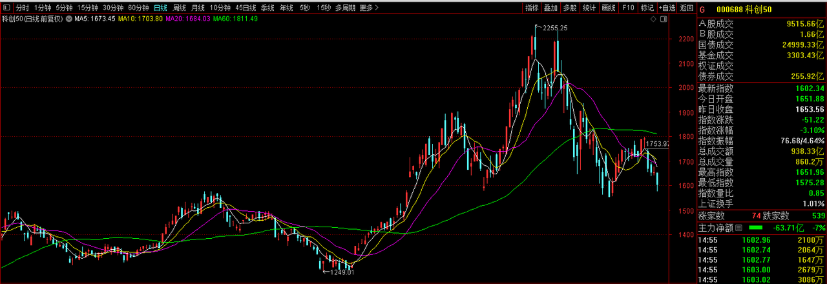Screen dimensions: 827x284
Task: Select the 10分钟 period tab
Action: coord(220,8)
